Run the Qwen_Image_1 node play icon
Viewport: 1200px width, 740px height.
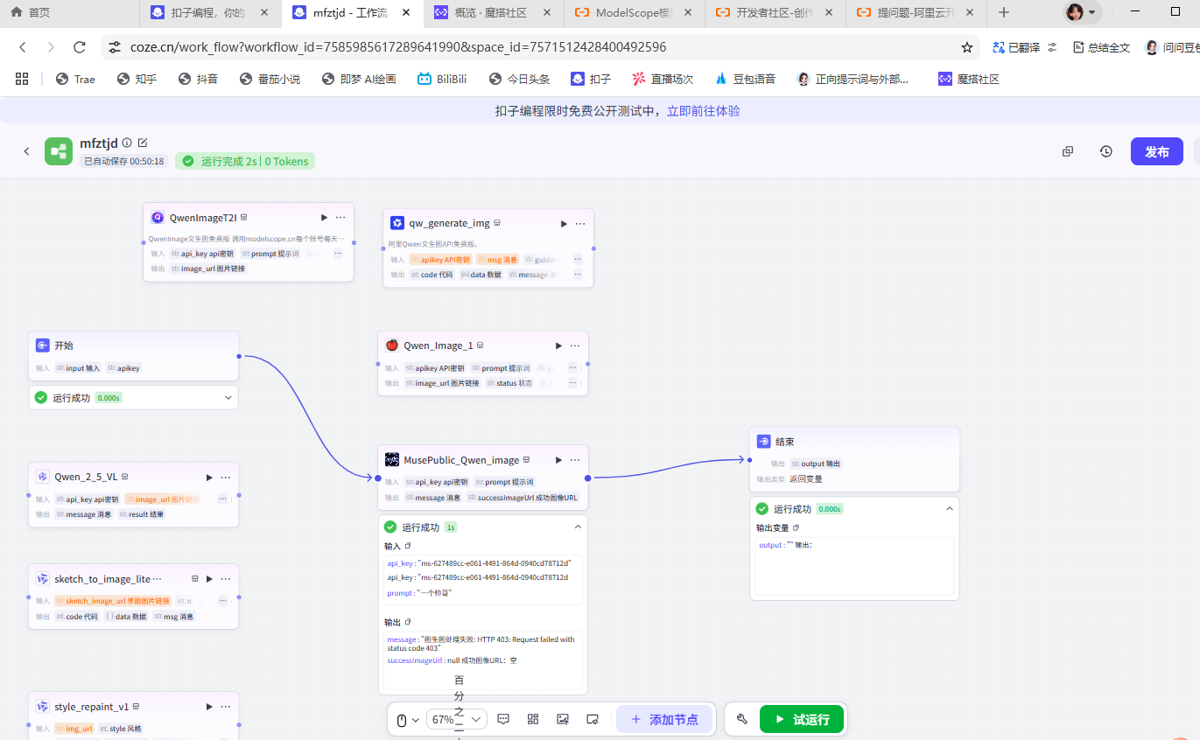pyautogui.click(x=558, y=346)
